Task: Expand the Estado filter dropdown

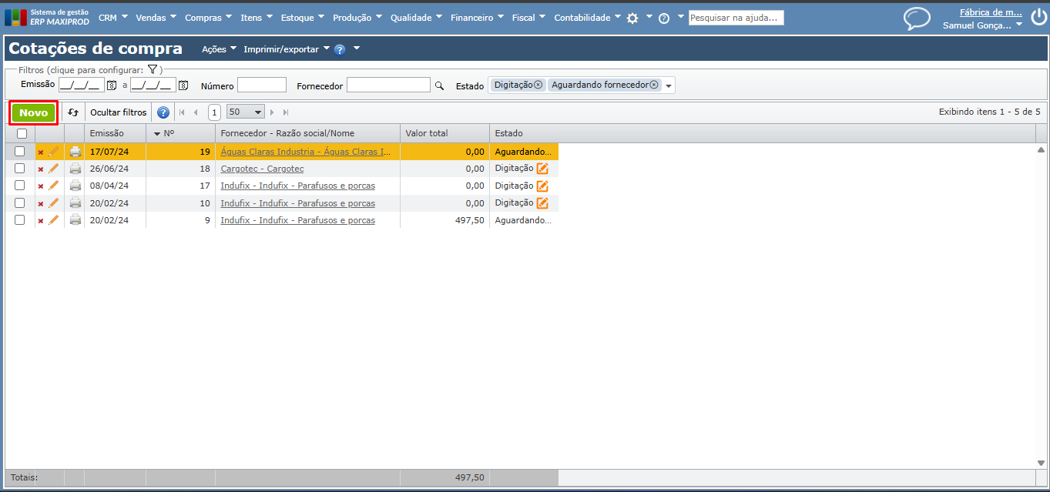Action: pyautogui.click(x=668, y=86)
